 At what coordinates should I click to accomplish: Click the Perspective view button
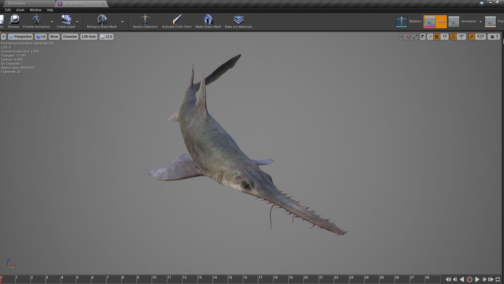(x=20, y=36)
